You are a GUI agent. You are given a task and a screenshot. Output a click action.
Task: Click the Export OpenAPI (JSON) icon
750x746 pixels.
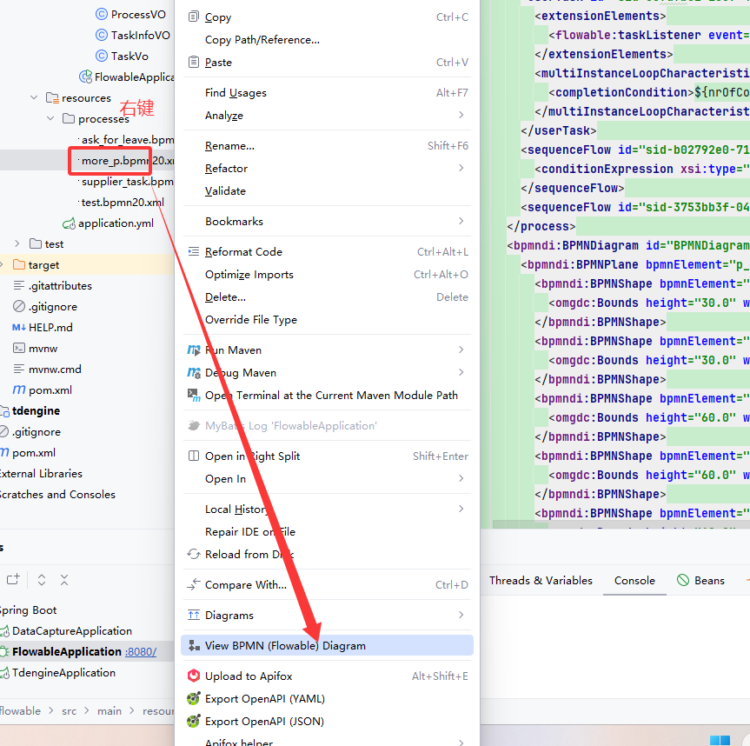pyautogui.click(x=194, y=721)
